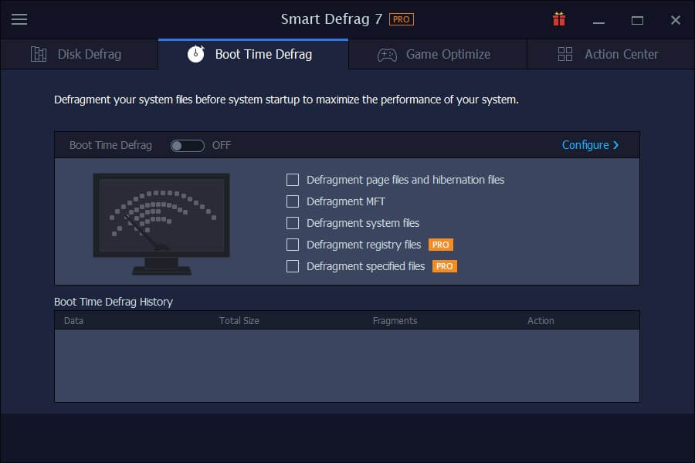Open the Disk Defrag tab icon
The height and width of the screenshot is (463, 695).
(x=38, y=54)
